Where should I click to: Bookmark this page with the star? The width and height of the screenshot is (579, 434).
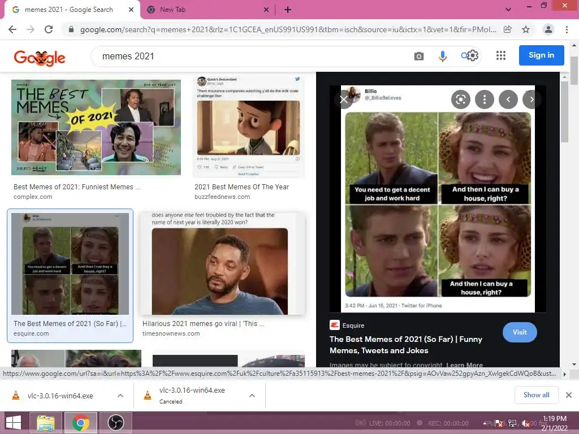coord(526,29)
